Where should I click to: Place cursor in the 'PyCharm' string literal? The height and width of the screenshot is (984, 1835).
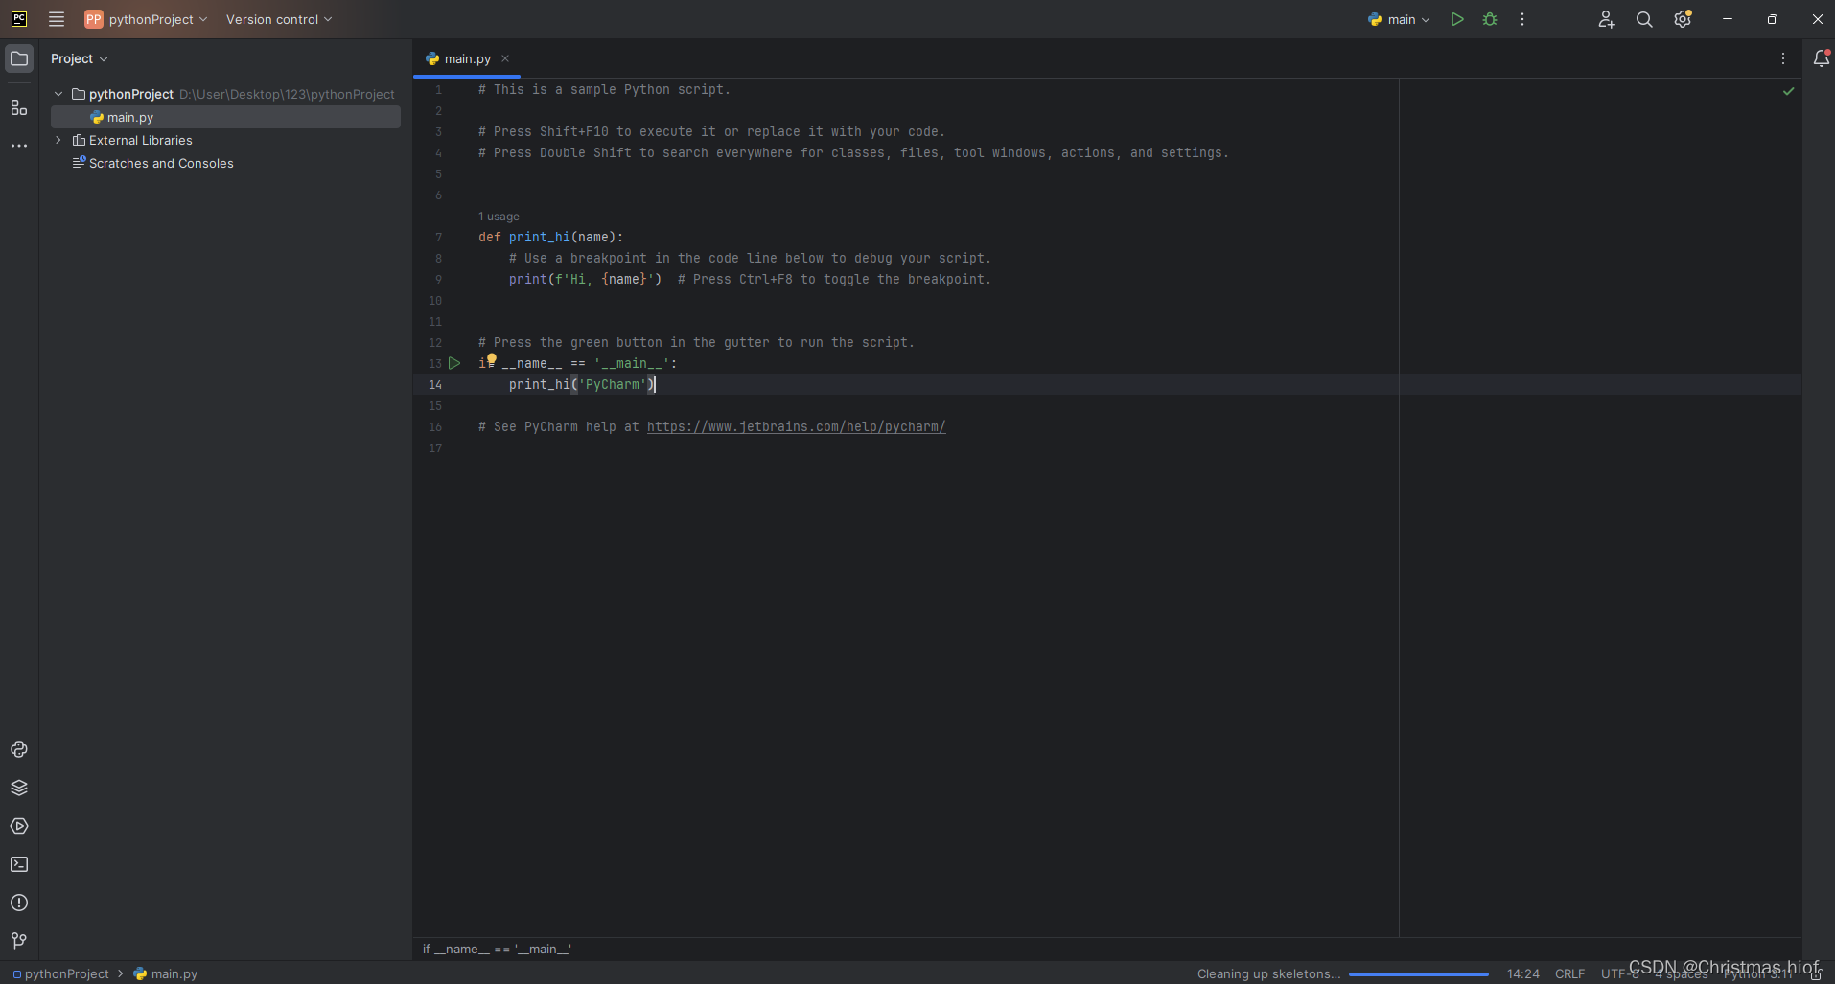pyautogui.click(x=612, y=384)
